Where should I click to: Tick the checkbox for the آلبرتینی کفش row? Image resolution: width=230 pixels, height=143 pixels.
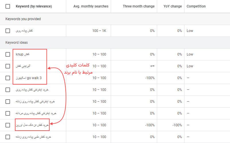[x=8, y=66]
